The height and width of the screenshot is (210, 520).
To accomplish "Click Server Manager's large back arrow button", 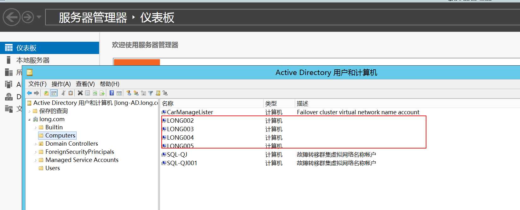I will (12, 17).
